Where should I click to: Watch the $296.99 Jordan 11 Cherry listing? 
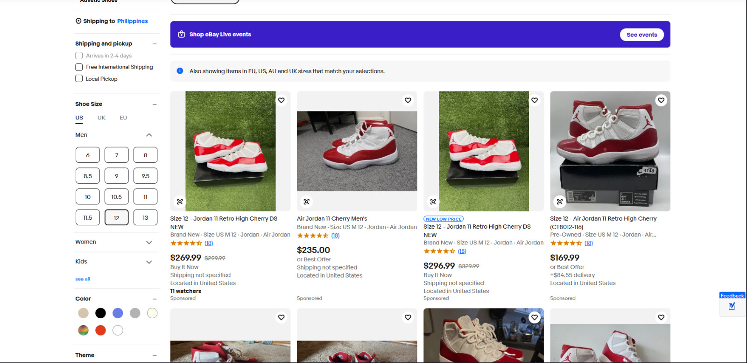tap(535, 100)
